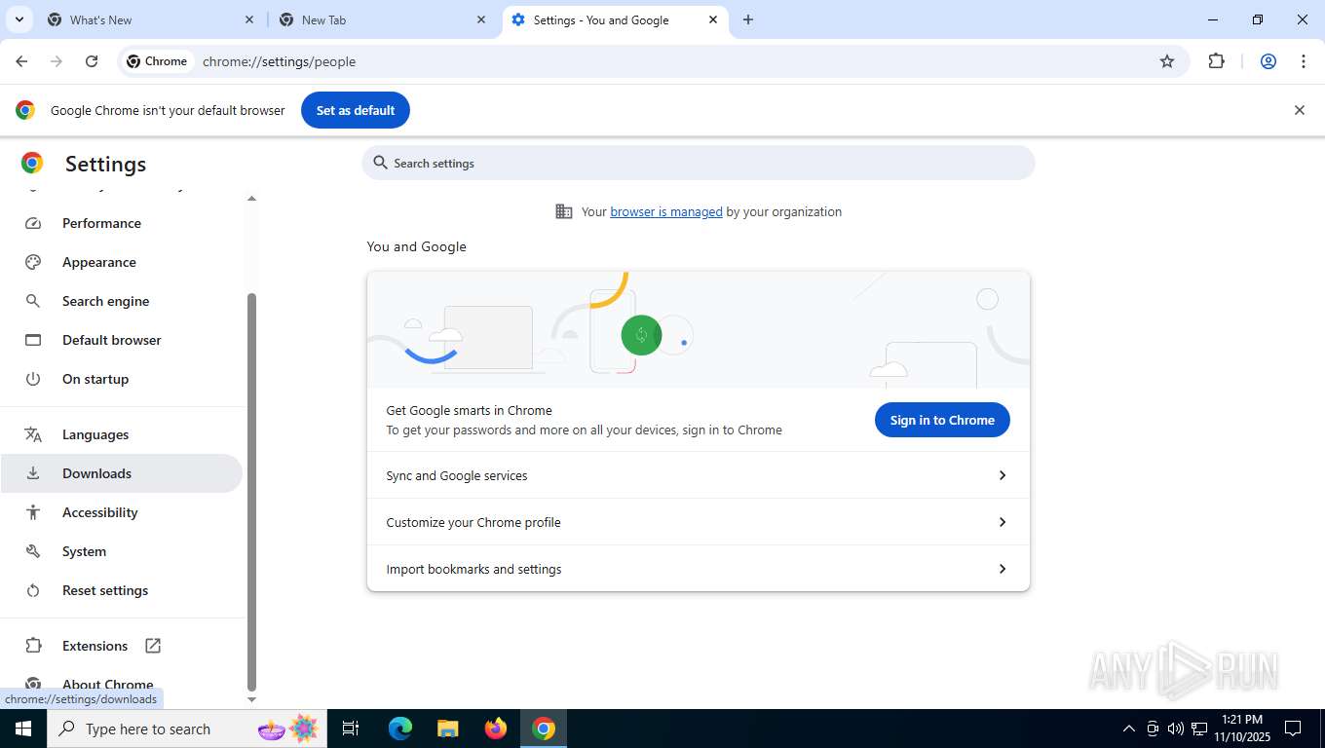Click the Search settings field

[698, 163]
